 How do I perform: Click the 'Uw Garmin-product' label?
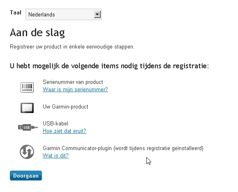[65, 107]
